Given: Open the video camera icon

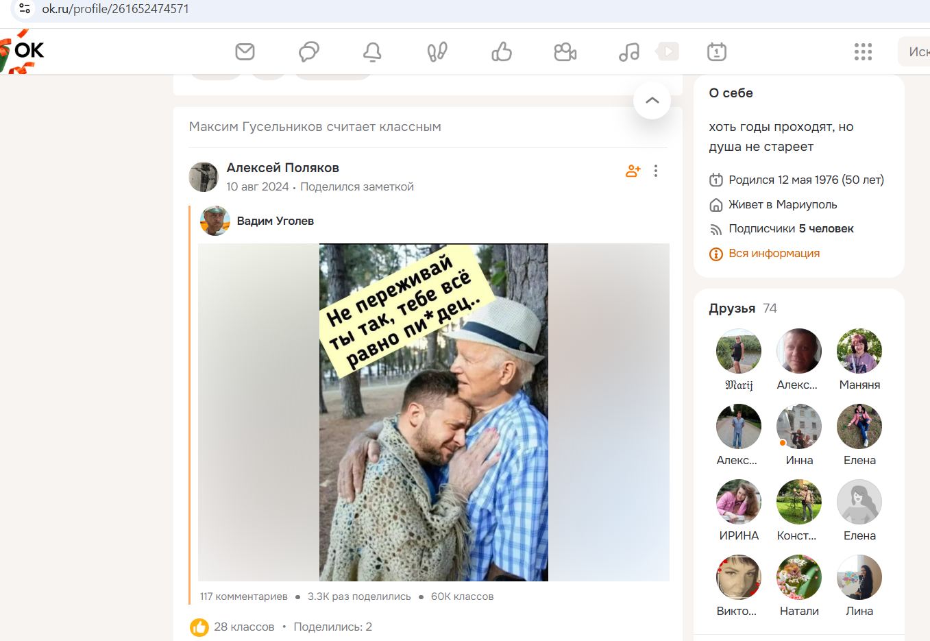Looking at the screenshot, I should (565, 51).
